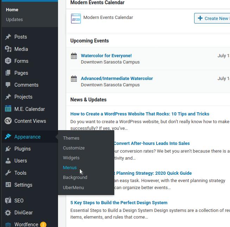Viewport: 230px width, 227px height.
Task: Click the Yoast SEO icon
Action: click(8, 200)
